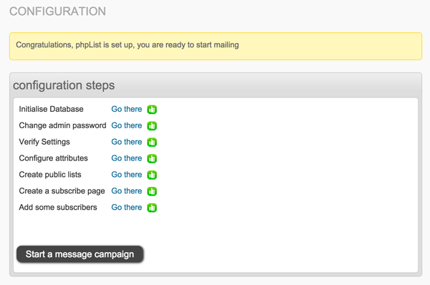Click thumbs-up icon beside Add some subscribers

[152, 208]
